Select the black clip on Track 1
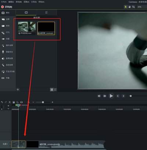 click(32, 144)
